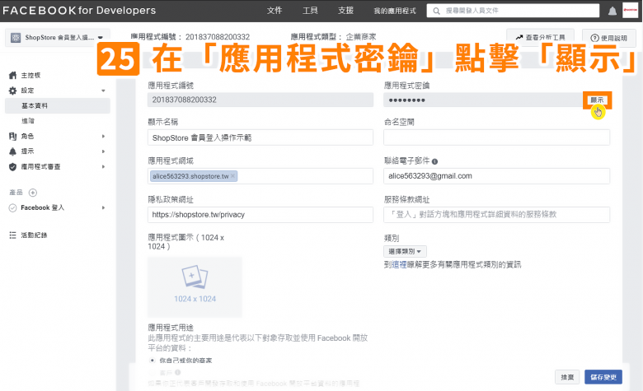Expand the 角色 sidebar section
The width and height of the screenshot is (643, 391).
103,136
